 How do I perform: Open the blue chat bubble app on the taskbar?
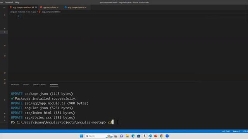167,136
